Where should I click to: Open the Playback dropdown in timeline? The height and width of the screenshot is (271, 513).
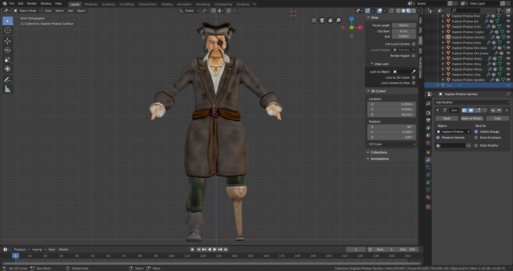click(22, 249)
